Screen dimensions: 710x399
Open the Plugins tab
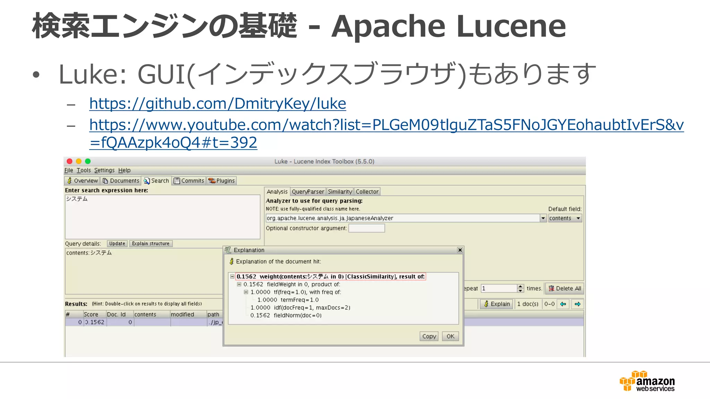click(222, 180)
